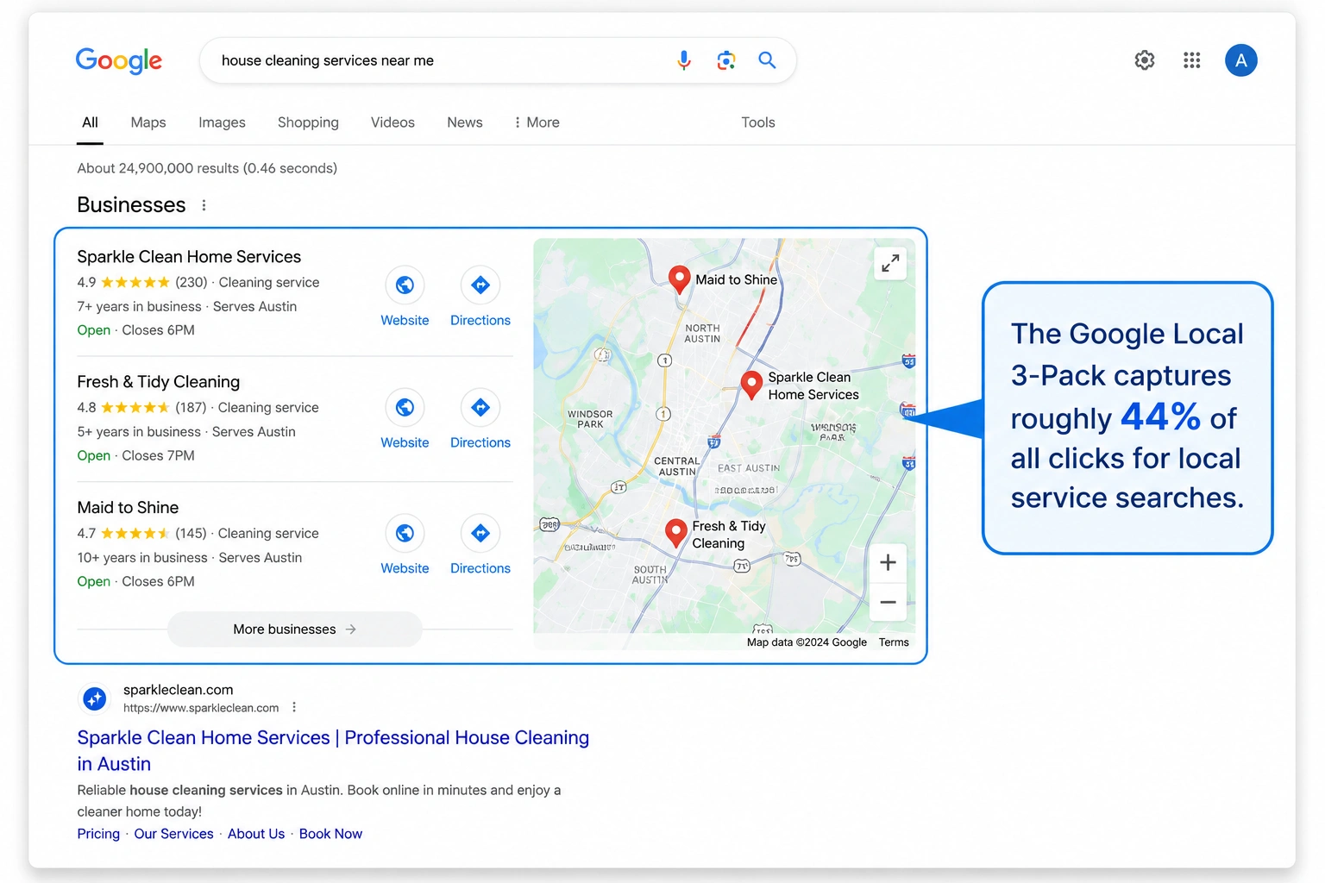Expand the More search categories menu
The image size is (1325, 883).
537,122
